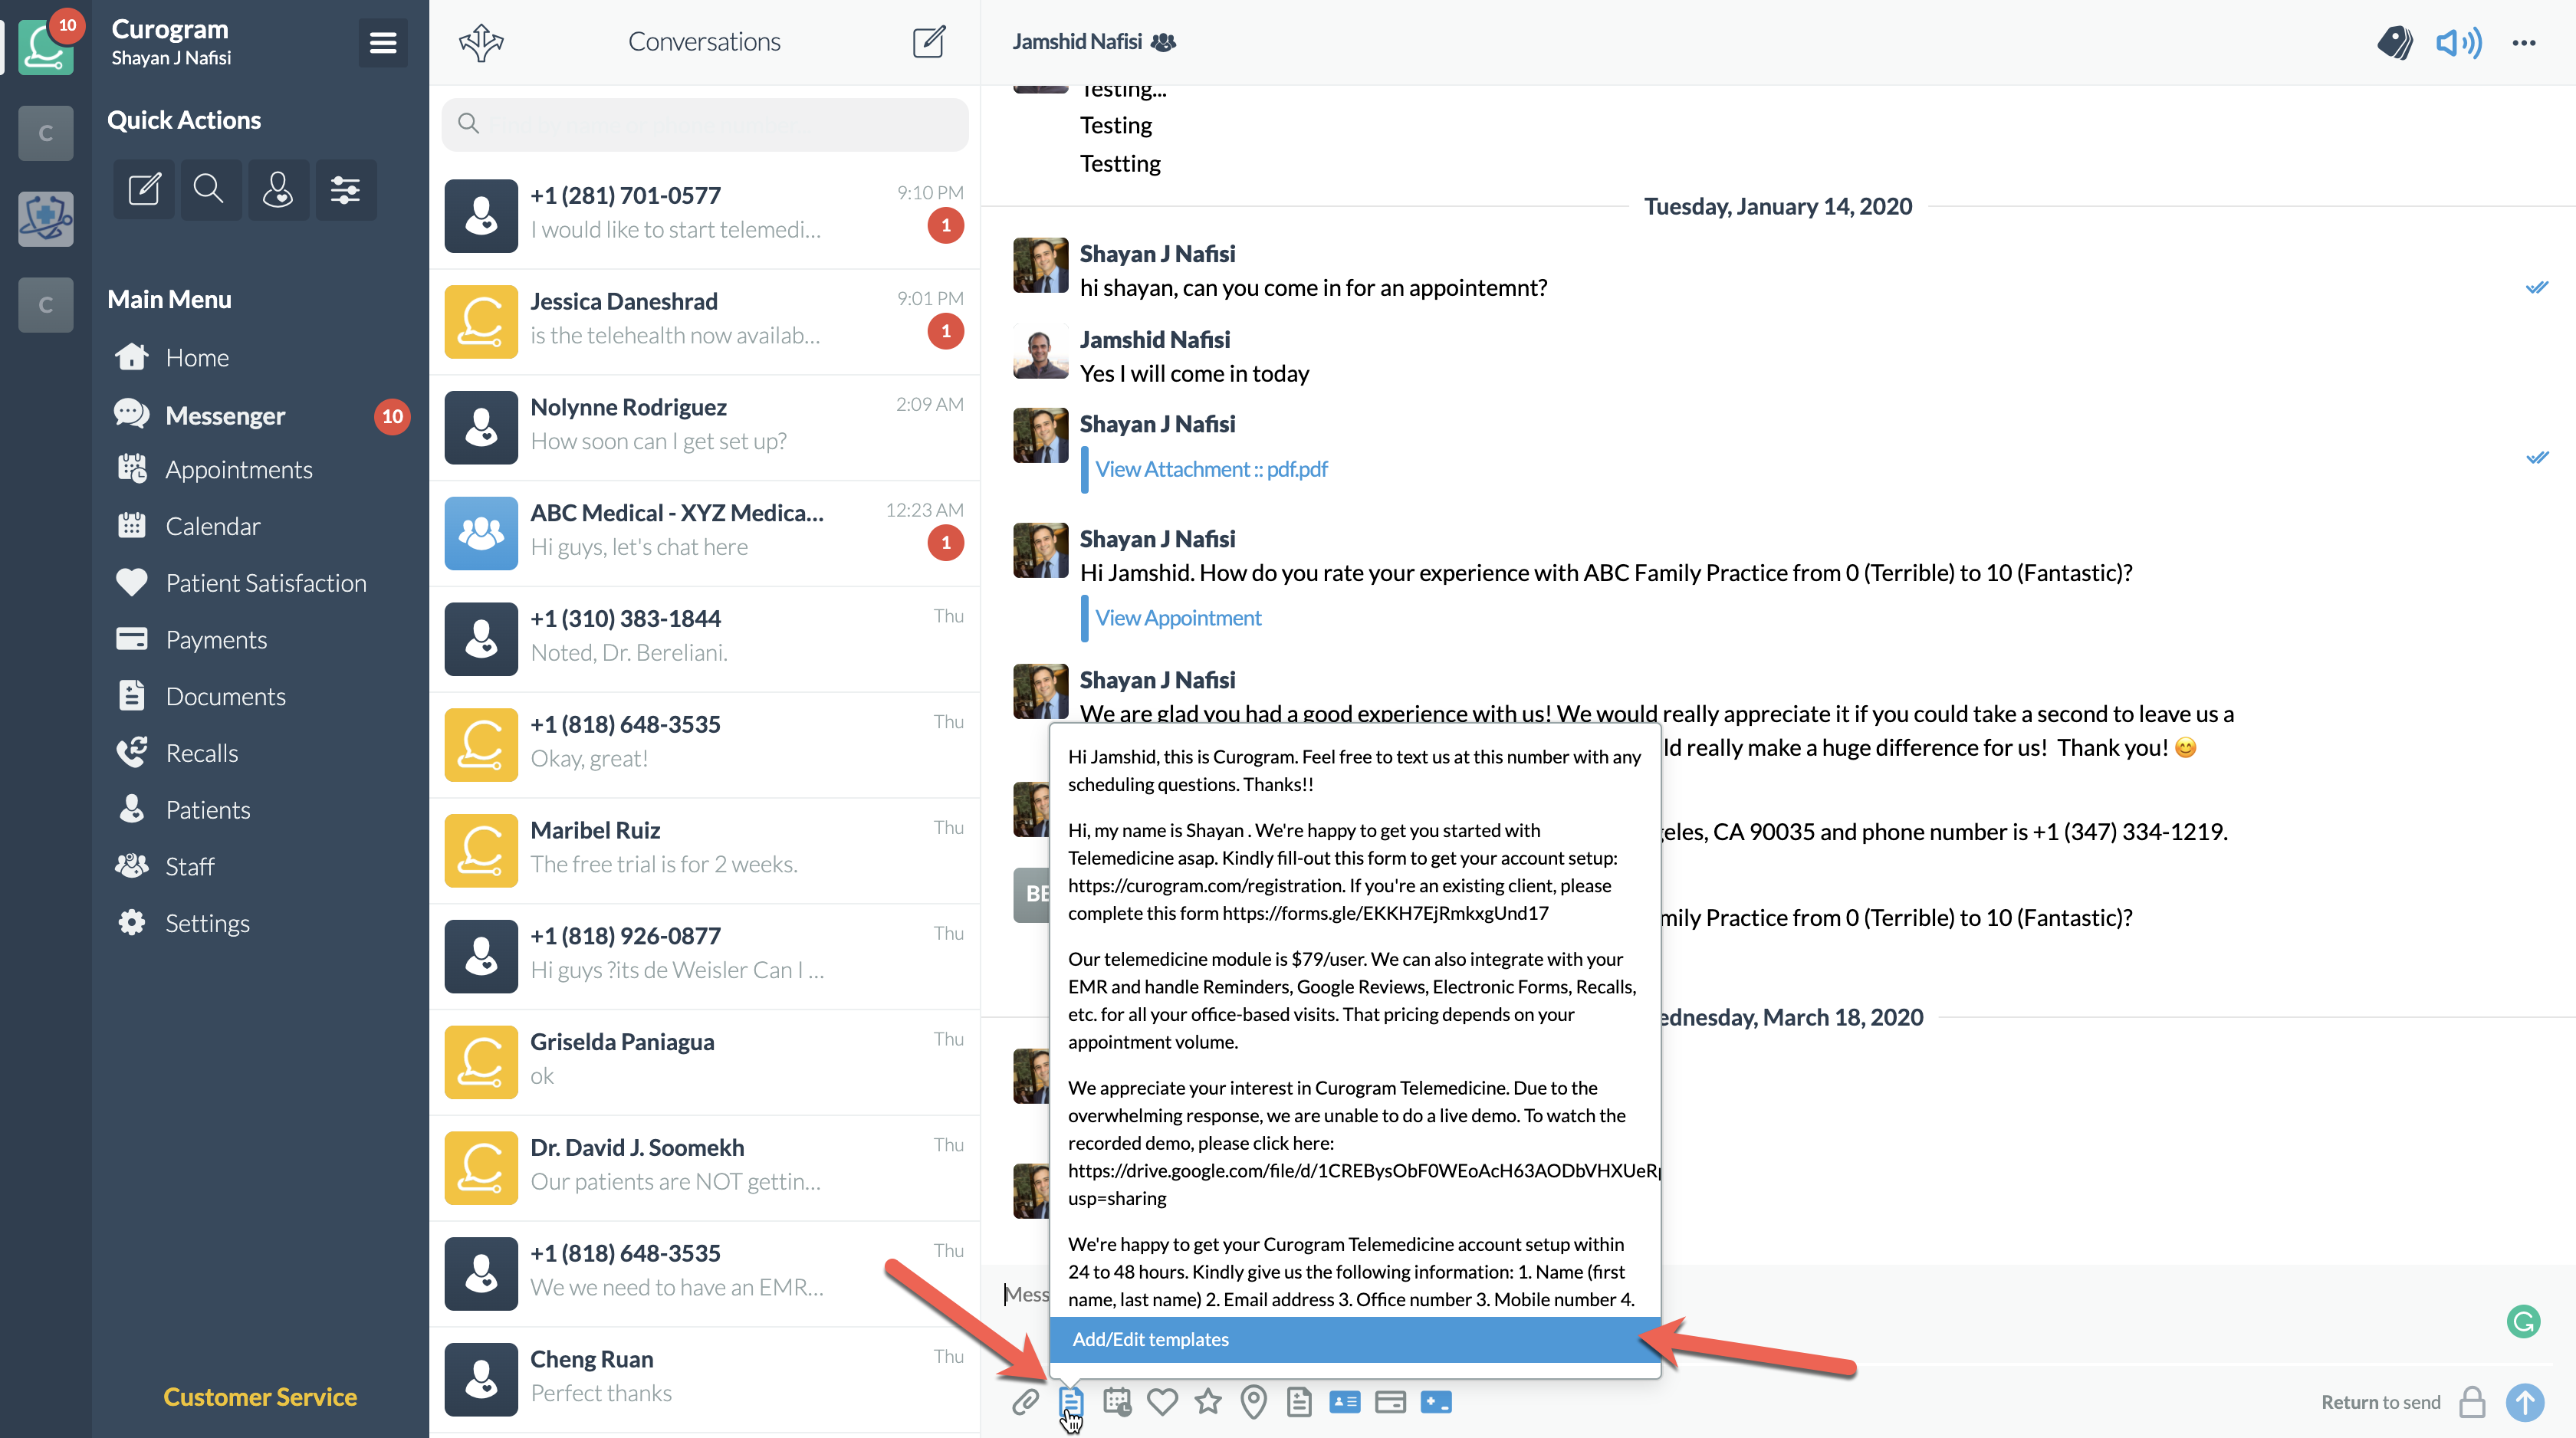Click the heart patient satisfaction icon

pyautogui.click(x=1162, y=1402)
